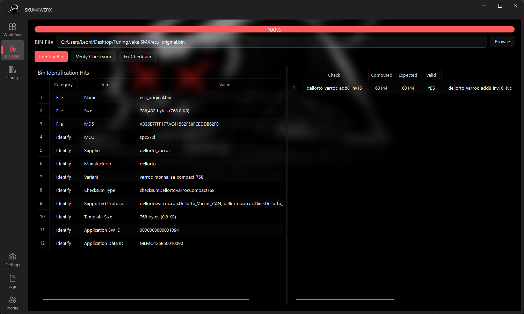Click the Skunkwerx logo icon
This screenshot has height=314, width=524.
(x=13, y=10)
